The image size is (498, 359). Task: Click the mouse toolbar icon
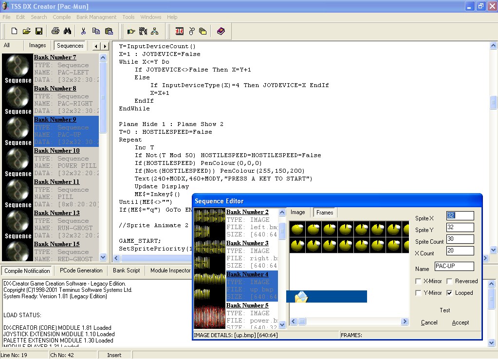[x=191, y=31]
